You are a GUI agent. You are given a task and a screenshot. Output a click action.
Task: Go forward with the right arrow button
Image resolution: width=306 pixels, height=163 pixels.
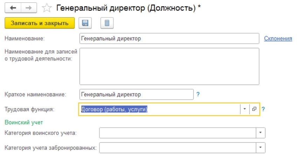click(x=29, y=8)
